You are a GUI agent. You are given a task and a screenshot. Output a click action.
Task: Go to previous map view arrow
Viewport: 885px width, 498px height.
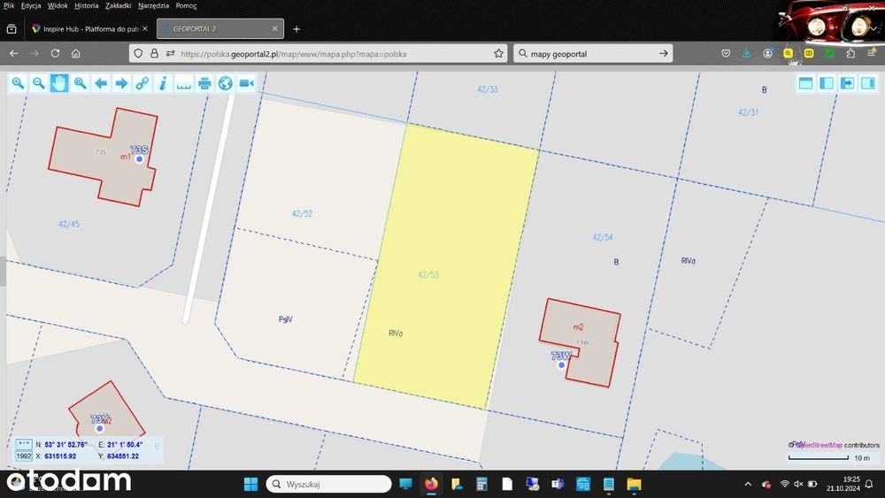pyautogui.click(x=101, y=83)
